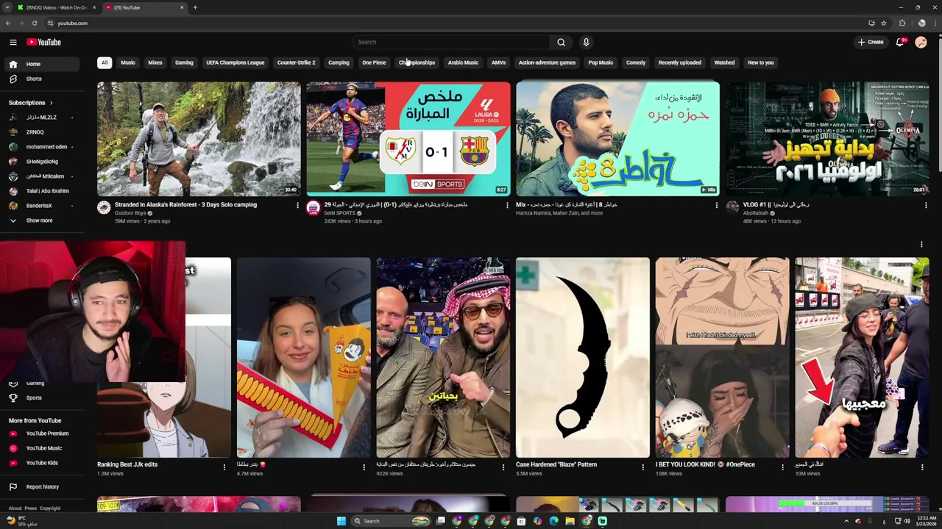Open Case Hardened Blaze Pattern short
Viewport: 942px width, 529px height.
583,357
